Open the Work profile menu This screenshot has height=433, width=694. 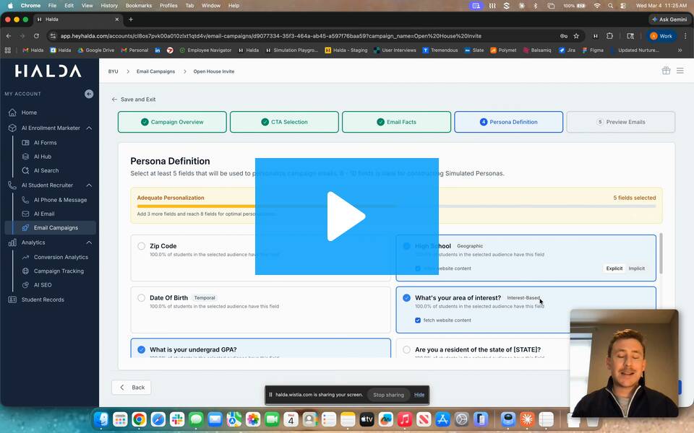click(661, 36)
